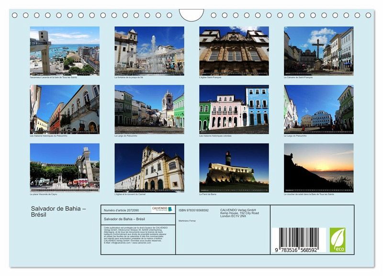Image resolution: width=383 pixels, height=276 pixels.
Task: Click the caption 'Les maisons historiques colorées'
Action: pyautogui.click(x=215, y=136)
